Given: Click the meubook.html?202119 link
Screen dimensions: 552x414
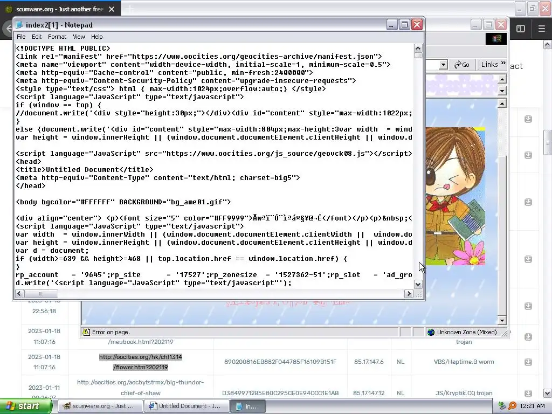Looking at the screenshot, I should click(x=141, y=342).
